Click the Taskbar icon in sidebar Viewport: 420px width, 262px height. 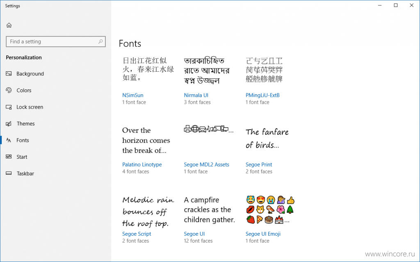pos(9,173)
